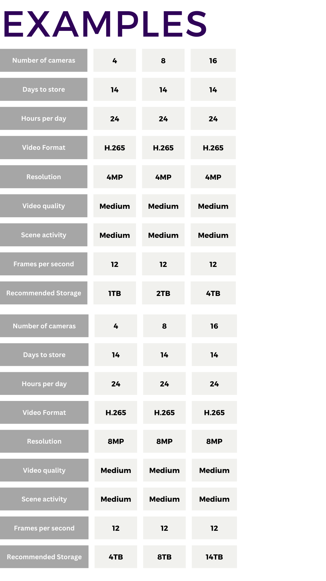Select the Frames per second label in the bottom table
The width and height of the screenshot is (326, 581).
click(44, 528)
